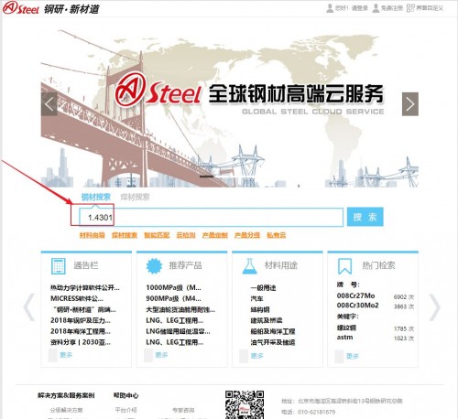Search hot grade 008Cr30Mo2
Screen dimensions: 458x419
pyautogui.click(x=358, y=305)
